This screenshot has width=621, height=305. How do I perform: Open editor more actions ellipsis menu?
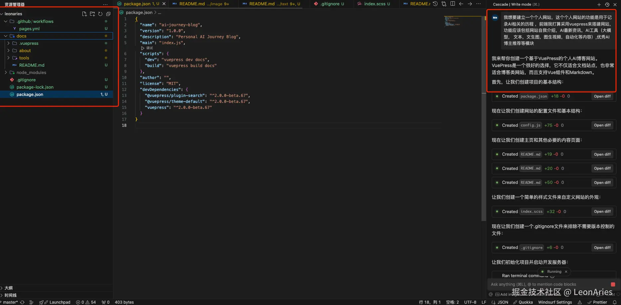coord(478,4)
